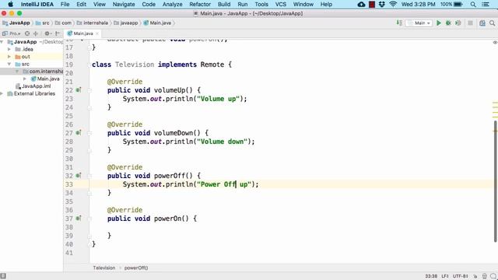Open Project Structure icon in toolbar
498x280 pixels.
482,23
